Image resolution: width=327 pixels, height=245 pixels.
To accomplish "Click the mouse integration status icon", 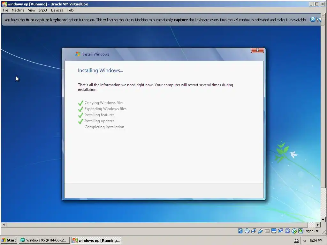I will tap(294, 231).
